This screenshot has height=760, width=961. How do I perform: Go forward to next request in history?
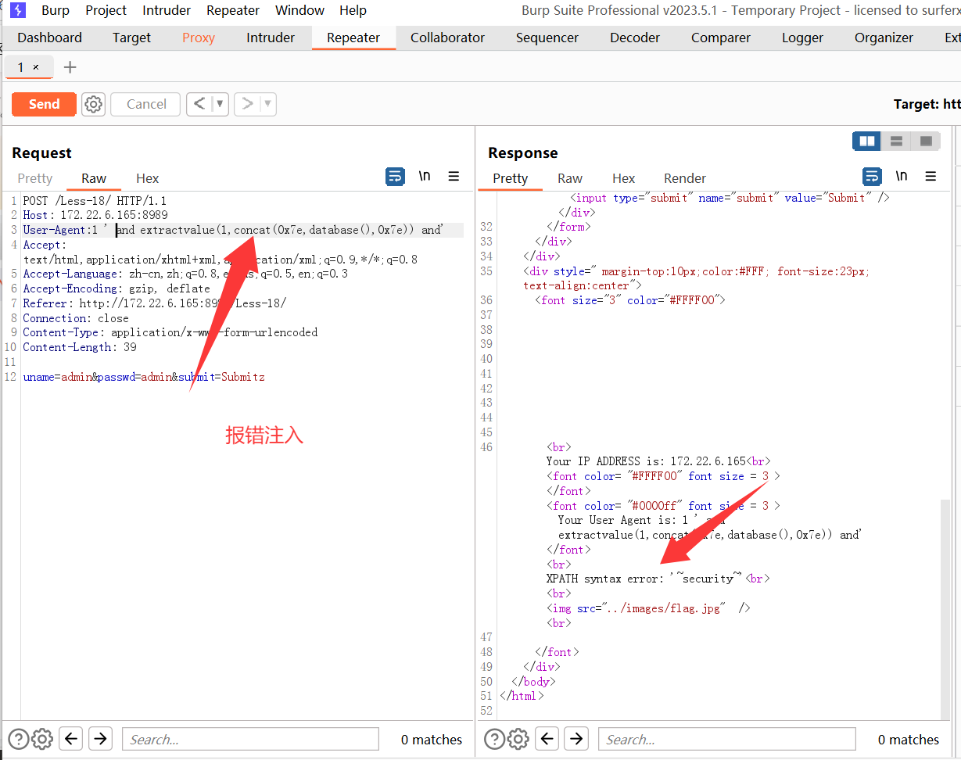(x=247, y=103)
